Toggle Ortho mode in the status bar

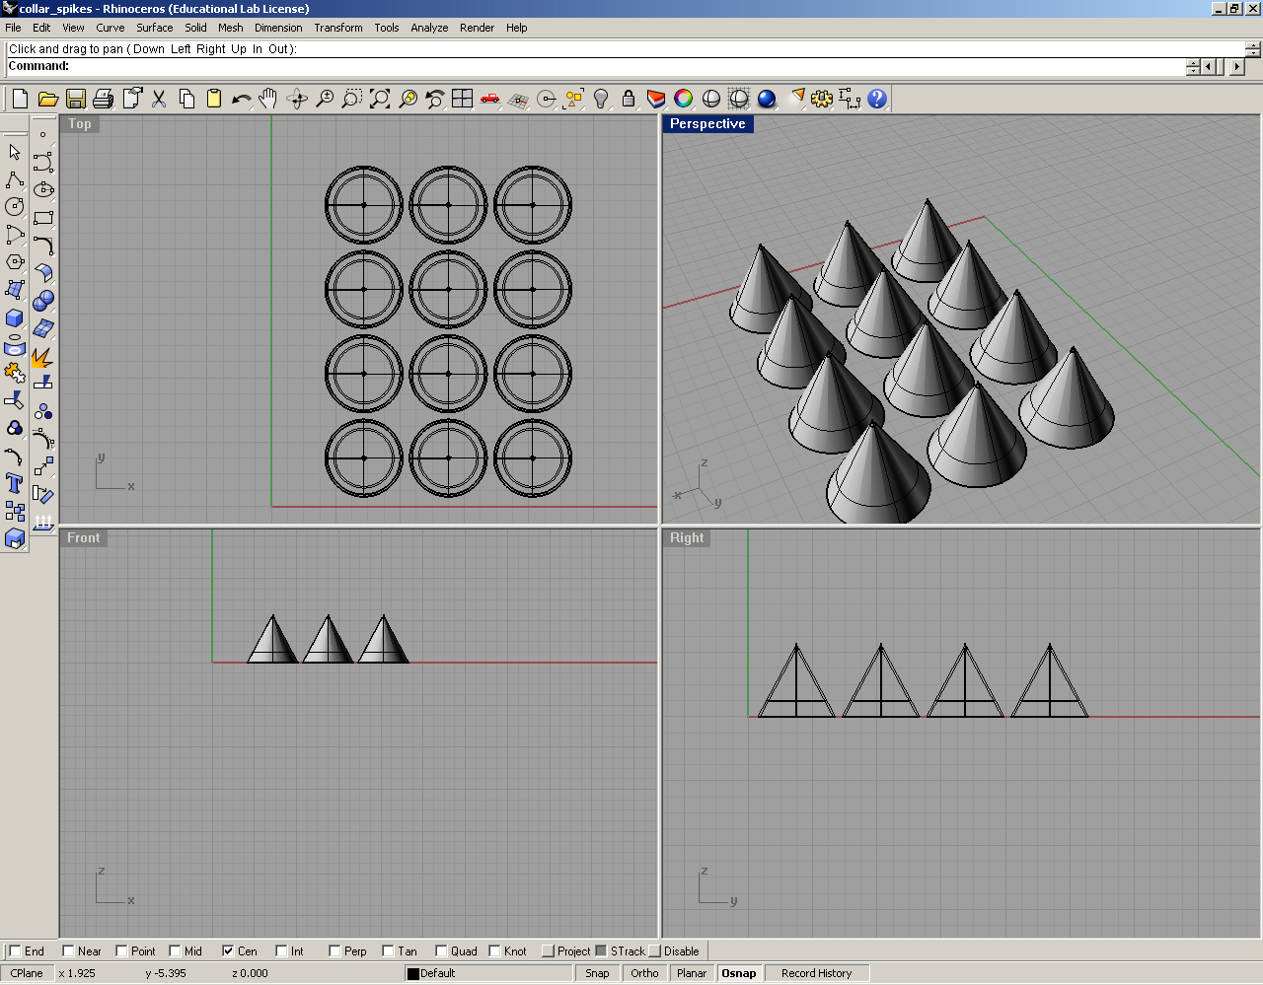(x=644, y=973)
